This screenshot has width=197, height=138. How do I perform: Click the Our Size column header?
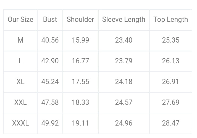[20, 20]
